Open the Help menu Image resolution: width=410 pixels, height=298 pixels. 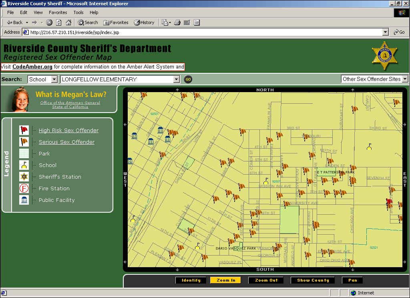pos(94,12)
